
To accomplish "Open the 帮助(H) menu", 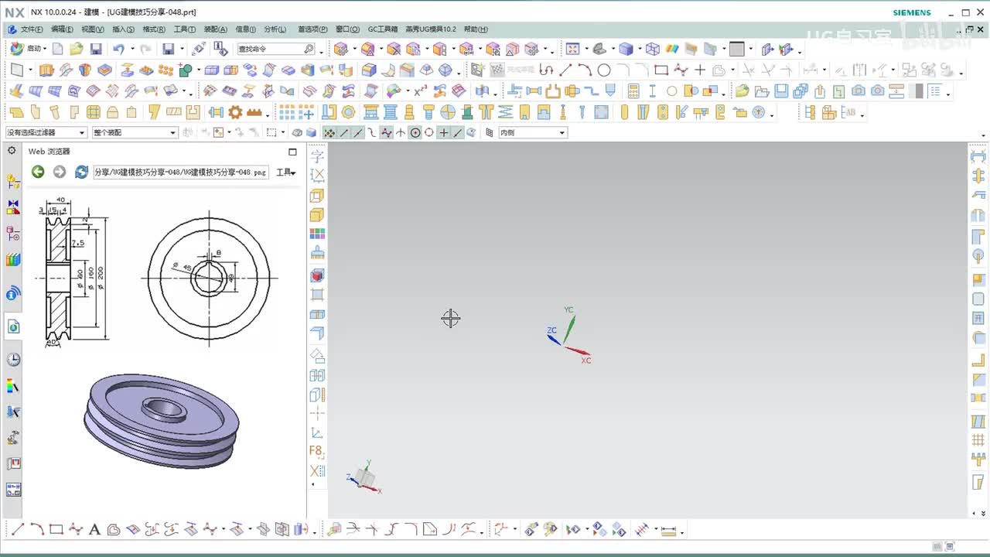I will pyautogui.click(x=476, y=29).
